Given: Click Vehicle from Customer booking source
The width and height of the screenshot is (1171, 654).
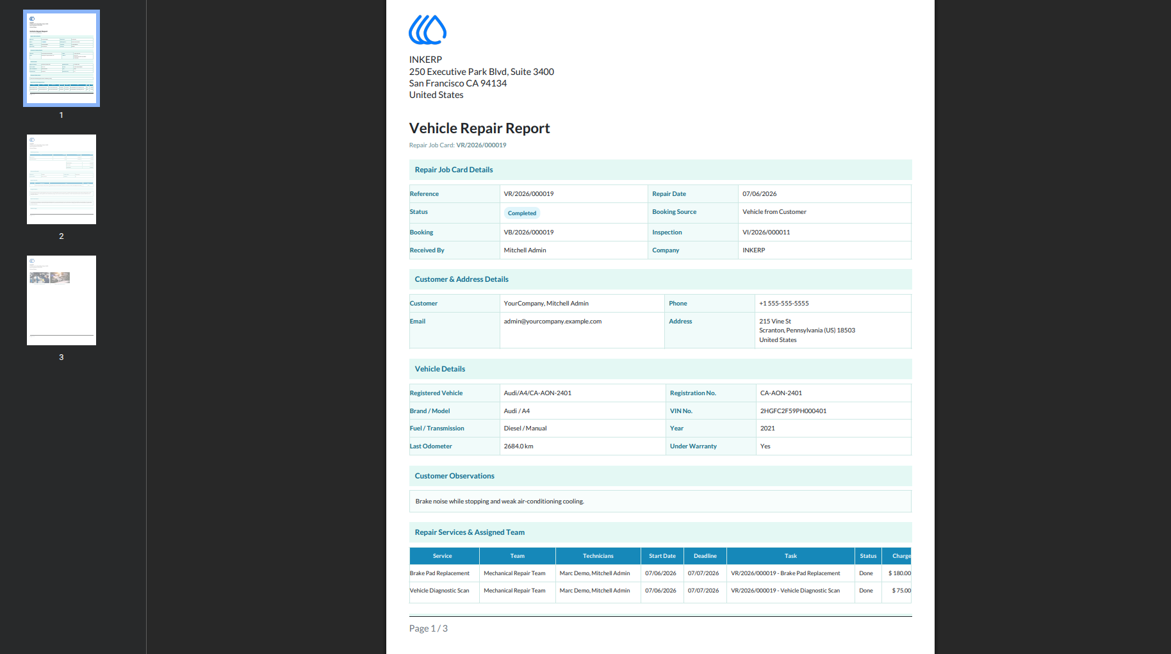Looking at the screenshot, I should pyautogui.click(x=774, y=212).
